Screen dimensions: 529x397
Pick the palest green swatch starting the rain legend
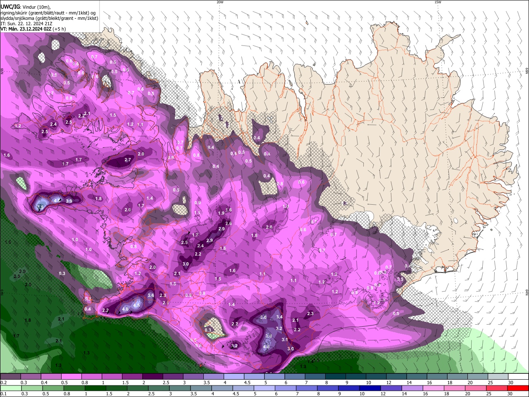coord(10,388)
